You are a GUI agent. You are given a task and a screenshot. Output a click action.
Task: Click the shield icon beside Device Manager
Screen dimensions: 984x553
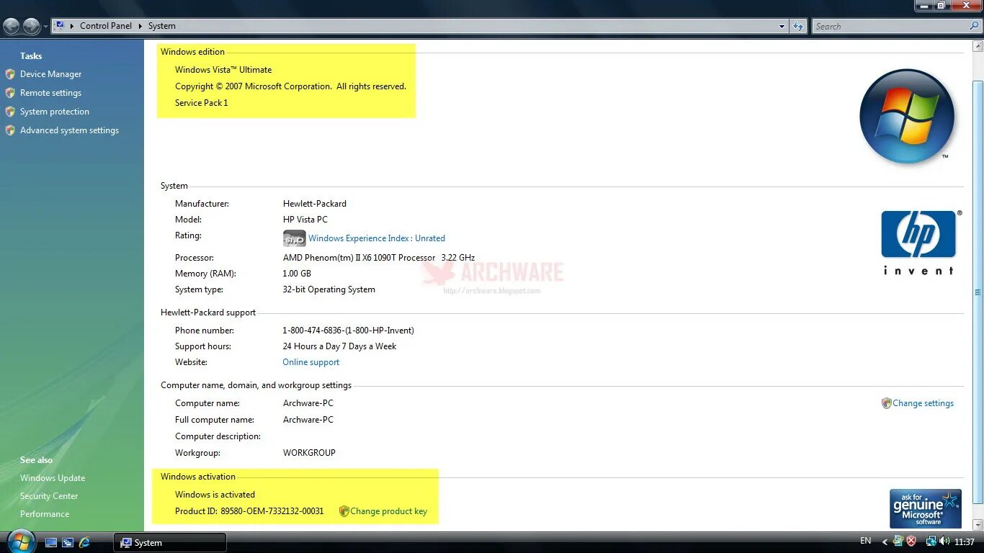tap(10, 74)
